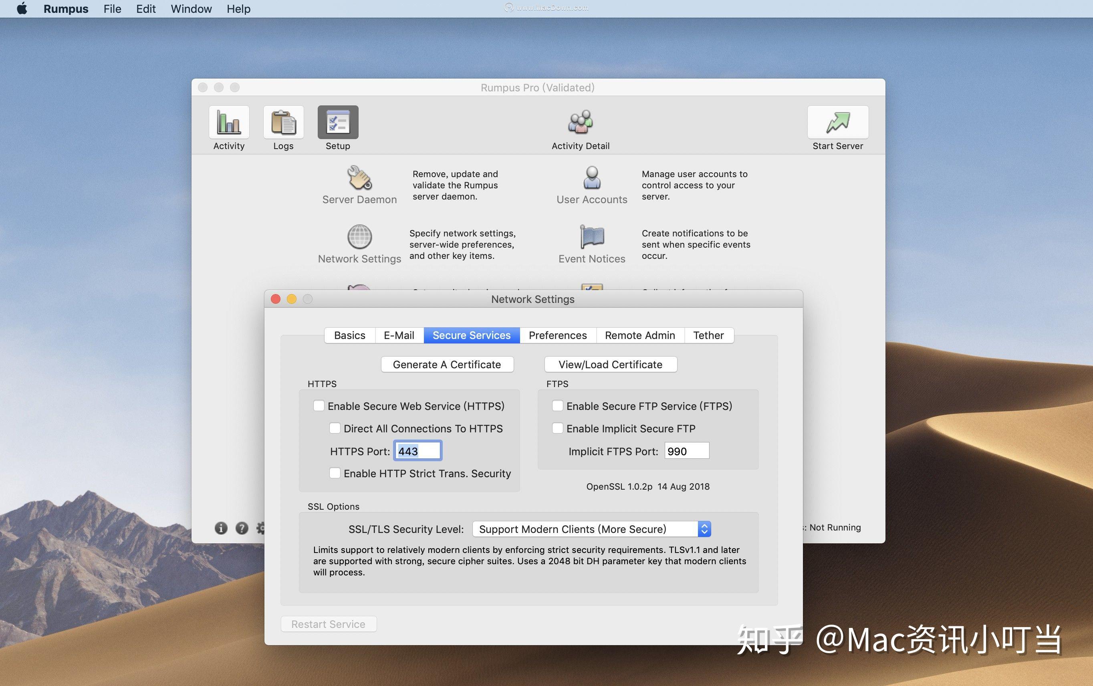
Task: Check Direct All Connections To HTTPS
Action: click(335, 428)
